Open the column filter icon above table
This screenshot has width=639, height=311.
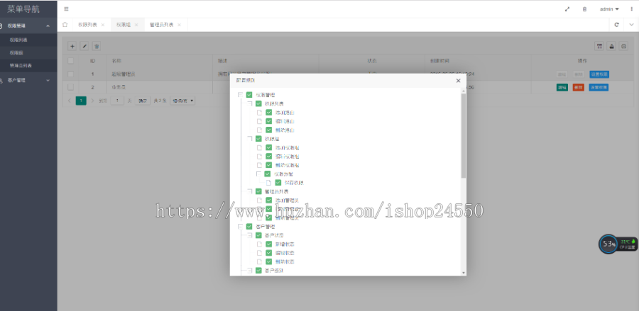point(599,46)
